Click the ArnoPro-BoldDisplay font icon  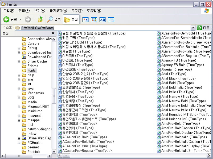coord(159,133)
